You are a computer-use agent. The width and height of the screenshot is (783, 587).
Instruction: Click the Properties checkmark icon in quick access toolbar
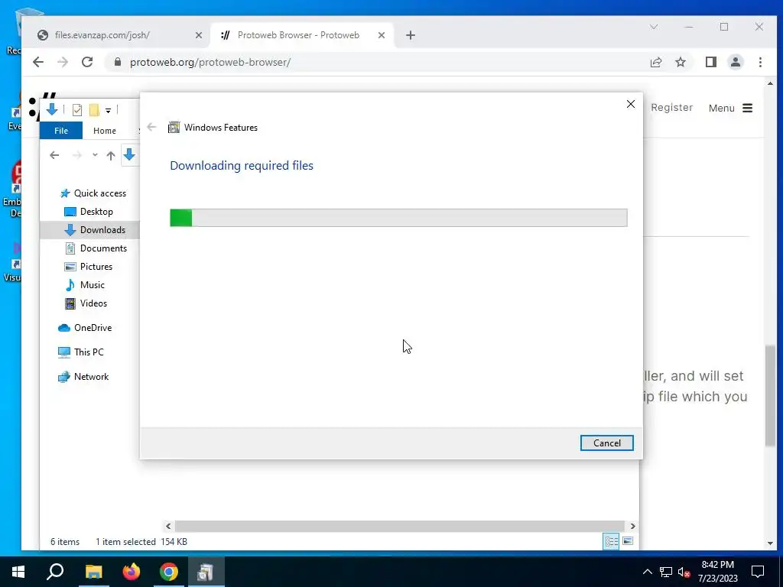coord(77,109)
